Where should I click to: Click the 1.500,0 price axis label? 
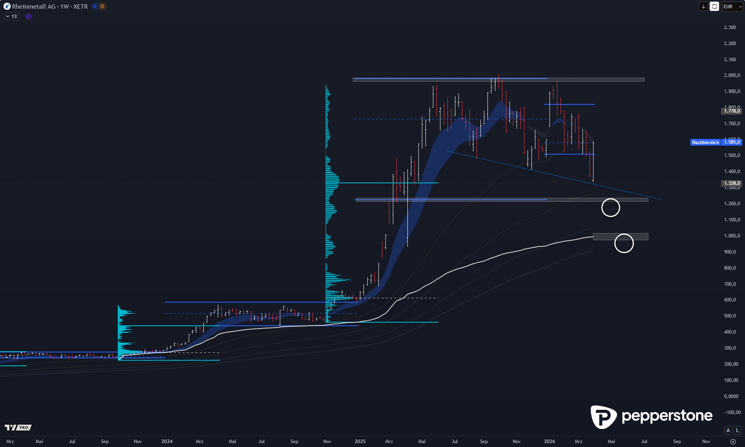tap(732, 155)
